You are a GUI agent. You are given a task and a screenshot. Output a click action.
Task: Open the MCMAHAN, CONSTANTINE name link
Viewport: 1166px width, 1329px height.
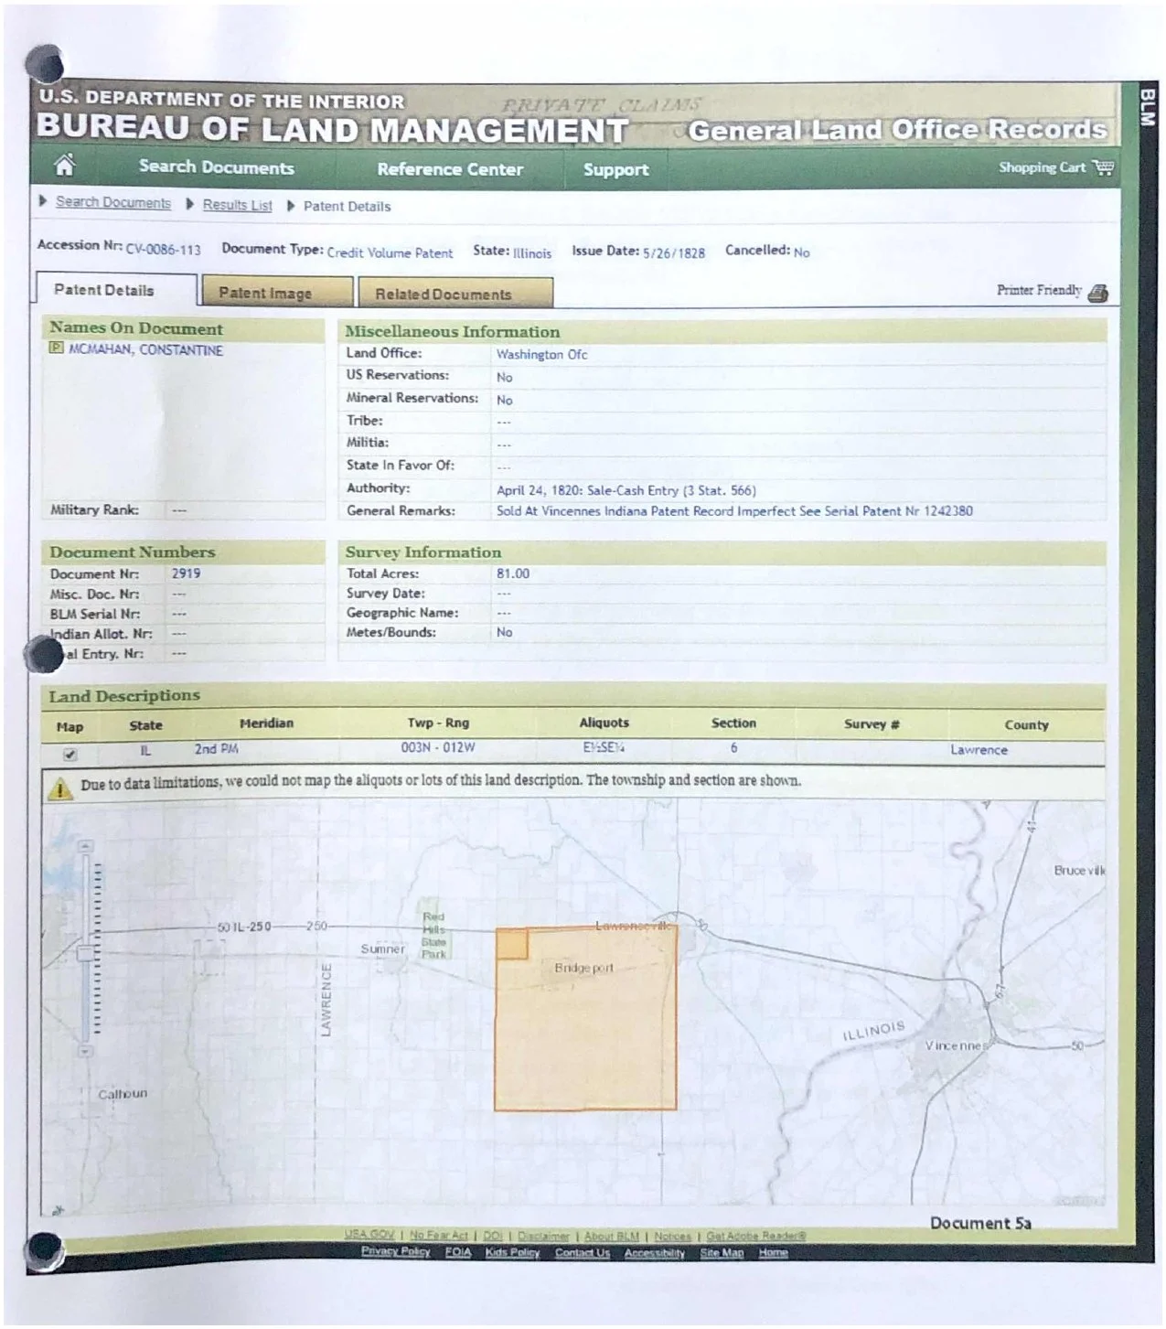pos(145,349)
